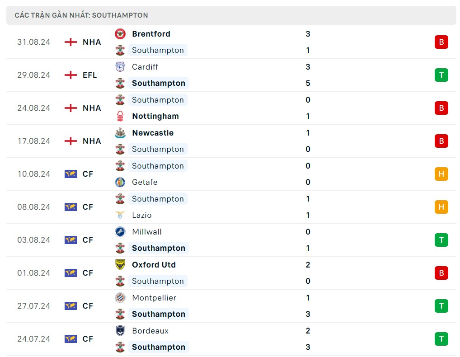Image resolution: width=460 pixels, height=357 pixels.
Task: Click the green T badge for Cardiff match
Action: (441, 75)
